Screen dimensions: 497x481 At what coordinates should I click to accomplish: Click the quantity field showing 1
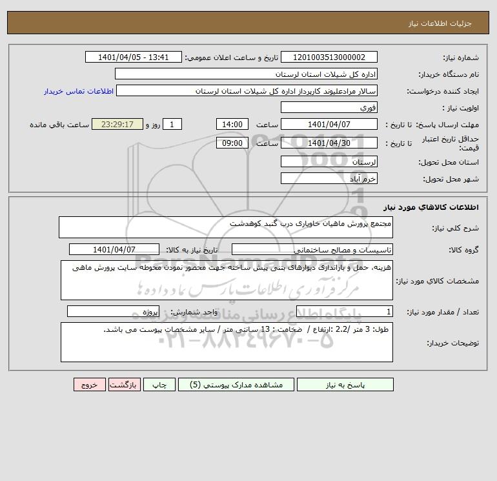point(345,311)
